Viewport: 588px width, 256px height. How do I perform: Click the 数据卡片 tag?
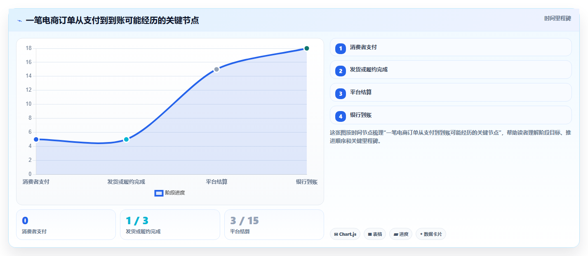point(431,234)
